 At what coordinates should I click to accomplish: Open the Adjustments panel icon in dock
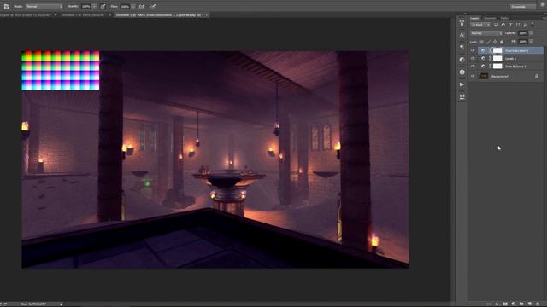[462, 60]
